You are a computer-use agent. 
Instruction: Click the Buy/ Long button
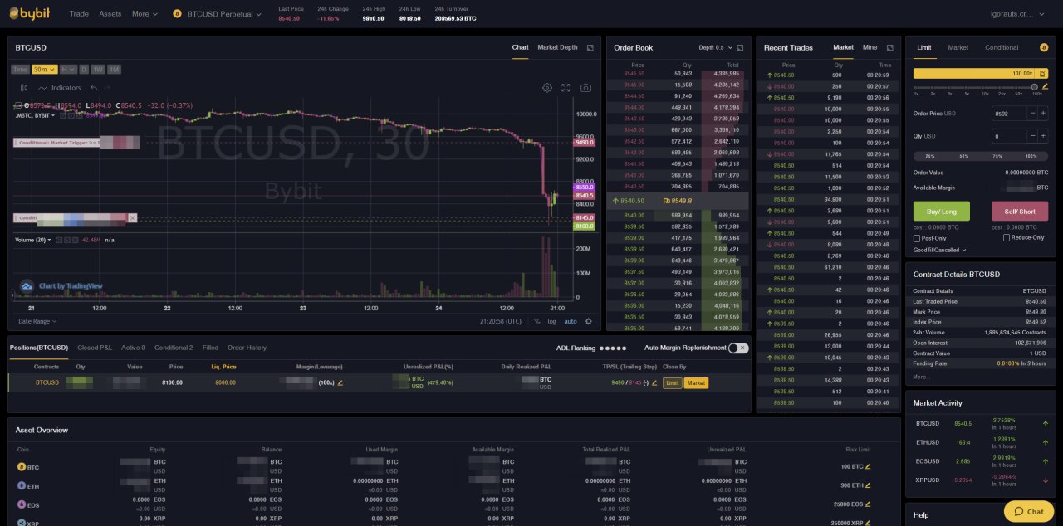pyautogui.click(x=942, y=212)
